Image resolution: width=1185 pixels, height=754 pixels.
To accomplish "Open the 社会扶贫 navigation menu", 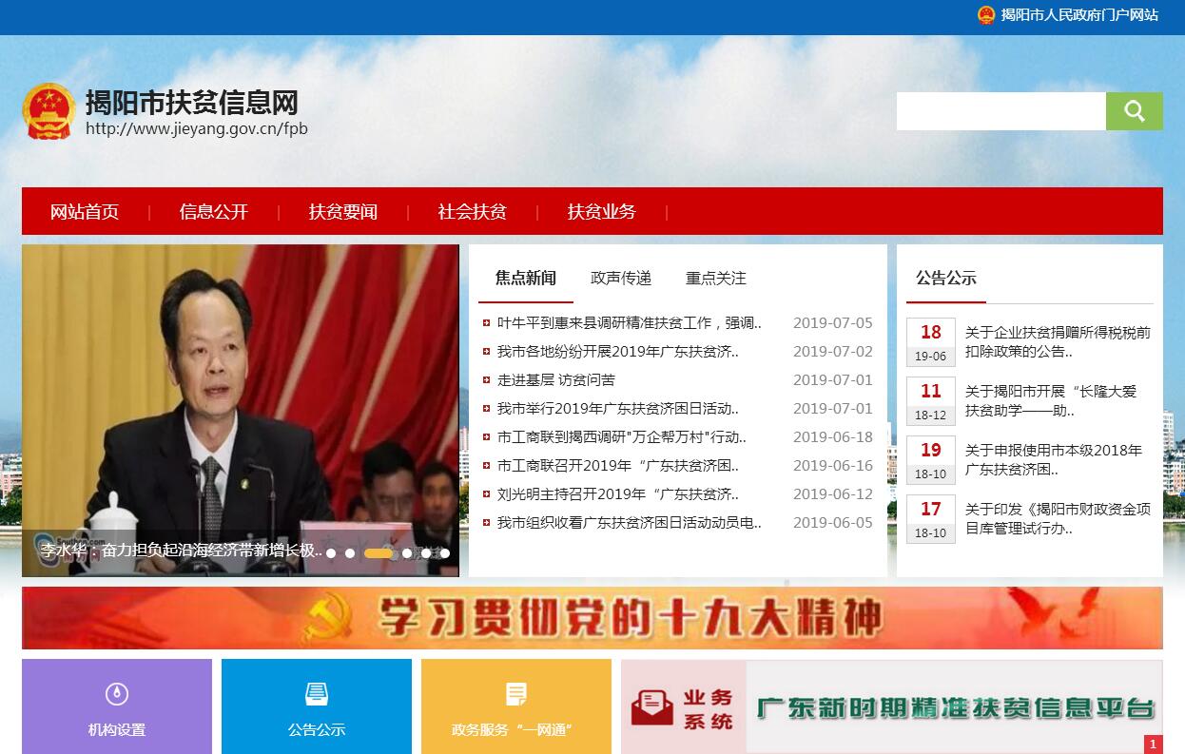I will point(473,212).
